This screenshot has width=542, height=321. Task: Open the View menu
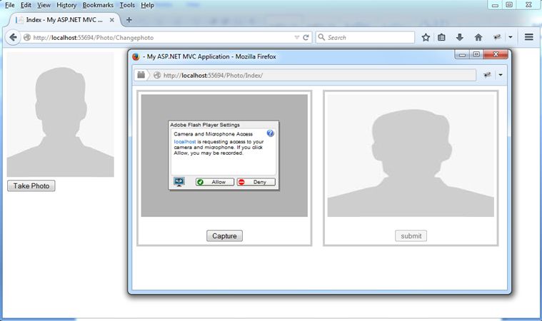click(44, 5)
